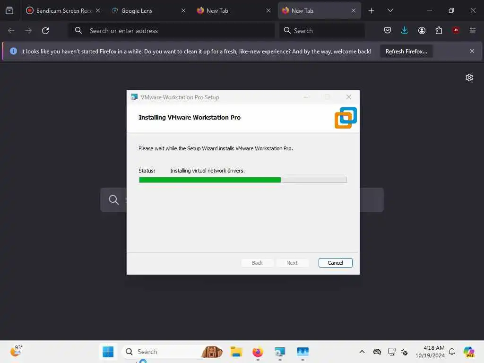The width and height of the screenshot is (484, 363).
Task: Open File Explorer from taskbar
Action: pyautogui.click(x=236, y=352)
